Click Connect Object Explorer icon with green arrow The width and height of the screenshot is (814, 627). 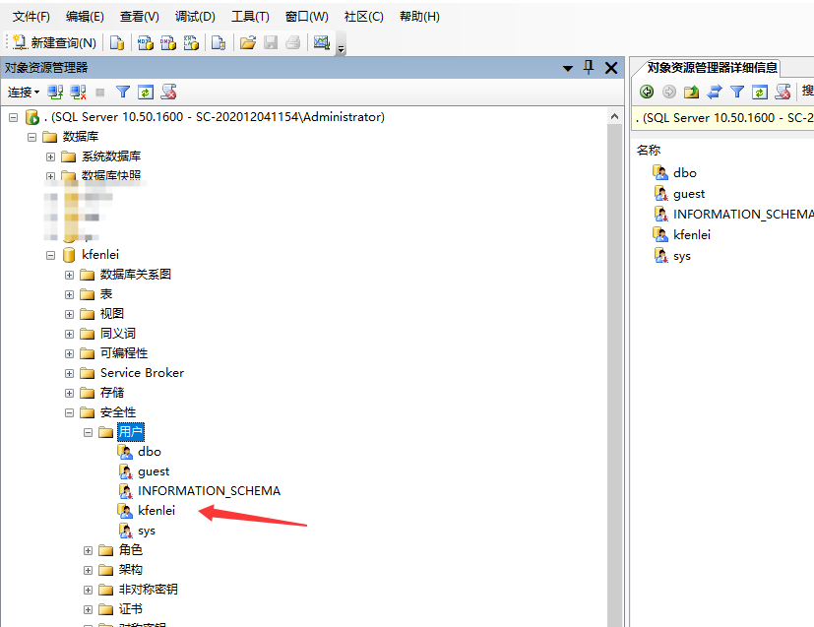55,93
